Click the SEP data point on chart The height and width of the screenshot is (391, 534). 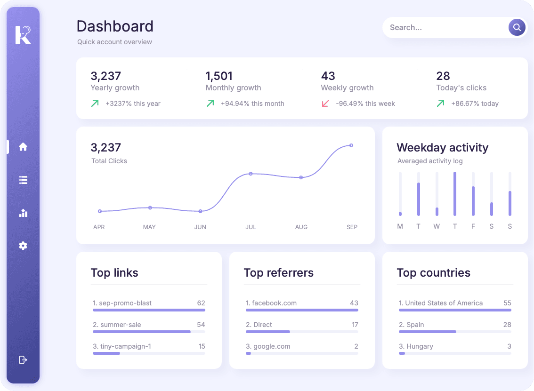click(351, 145)
